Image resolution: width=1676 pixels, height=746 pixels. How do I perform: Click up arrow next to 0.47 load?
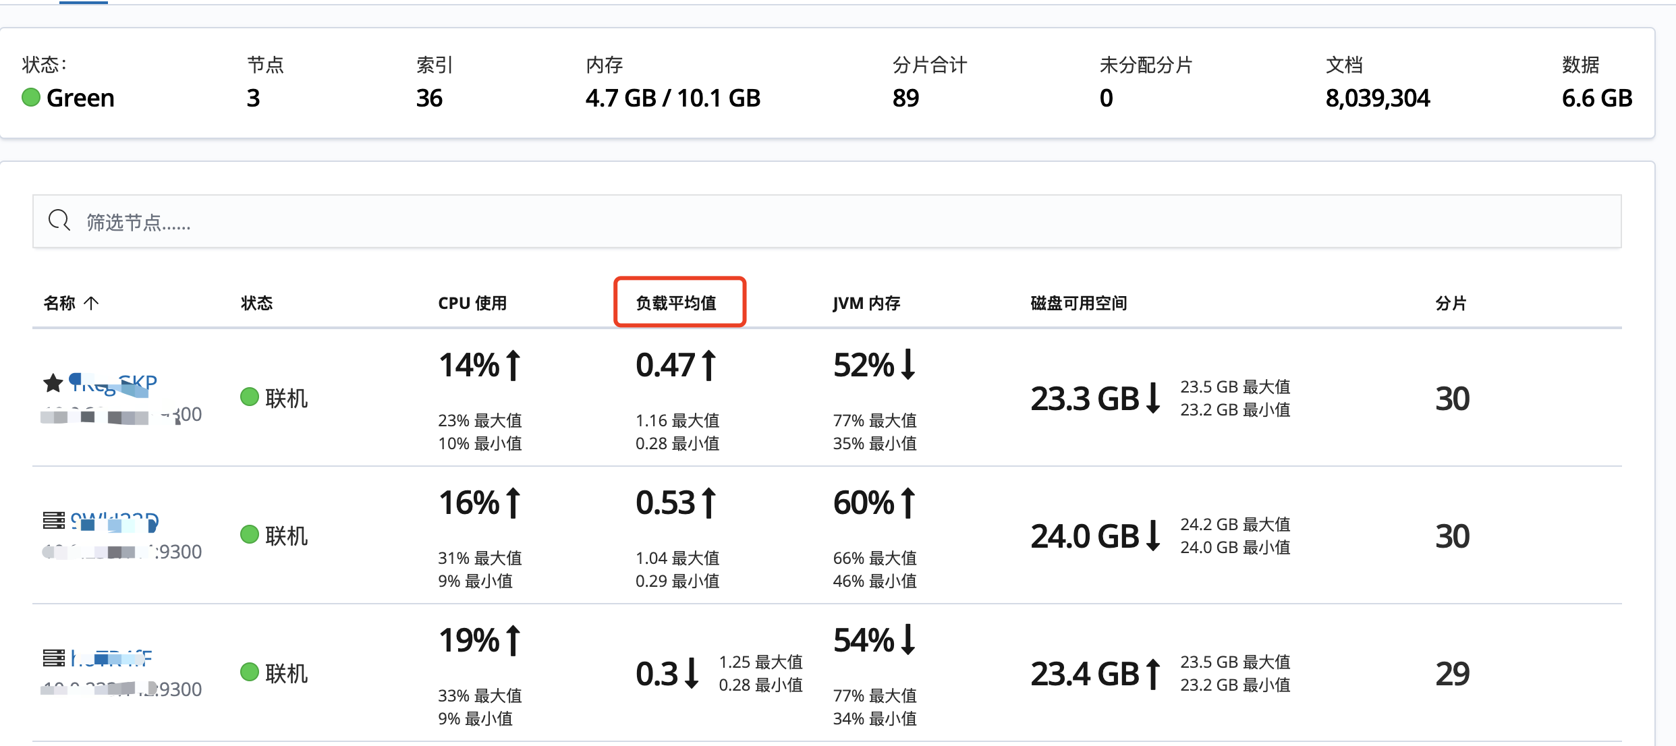point(708,366)
